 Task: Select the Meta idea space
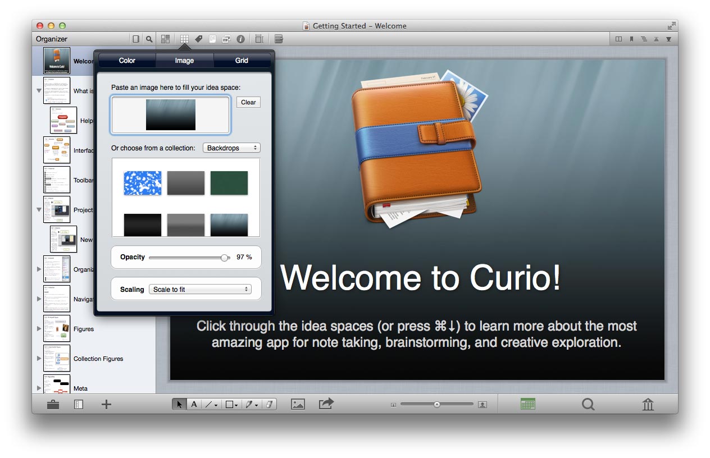(57, 384)
